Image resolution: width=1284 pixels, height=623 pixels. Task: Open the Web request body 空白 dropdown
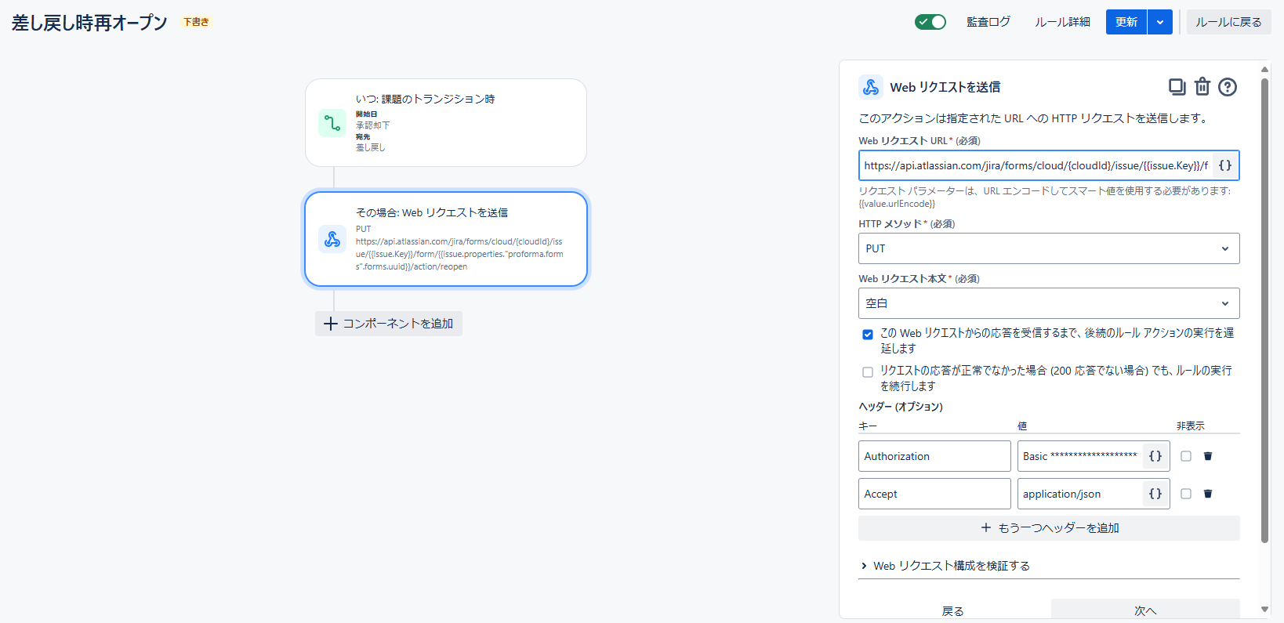pyautogui.click(x=1049, y=303)
